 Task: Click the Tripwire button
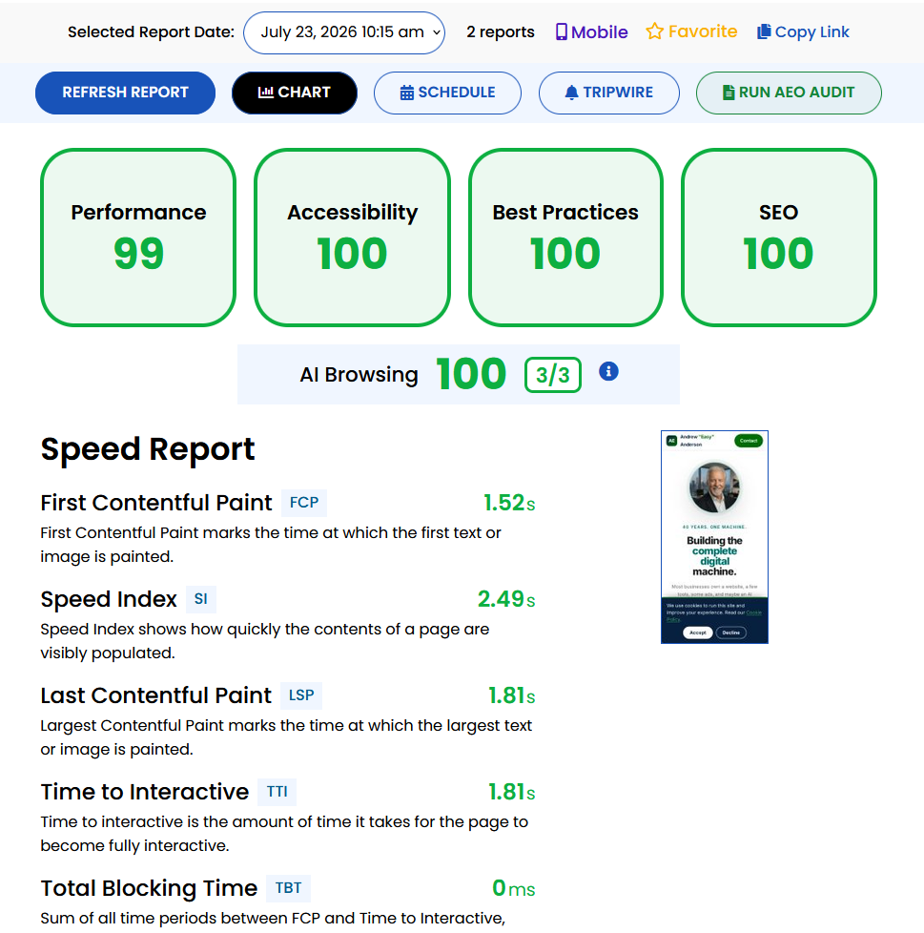coord(609,93)
